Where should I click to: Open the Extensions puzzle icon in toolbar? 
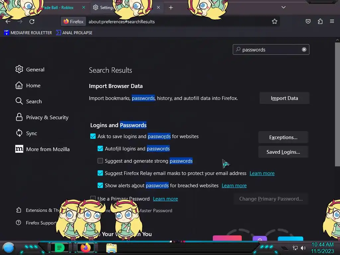tap(320, 21)
